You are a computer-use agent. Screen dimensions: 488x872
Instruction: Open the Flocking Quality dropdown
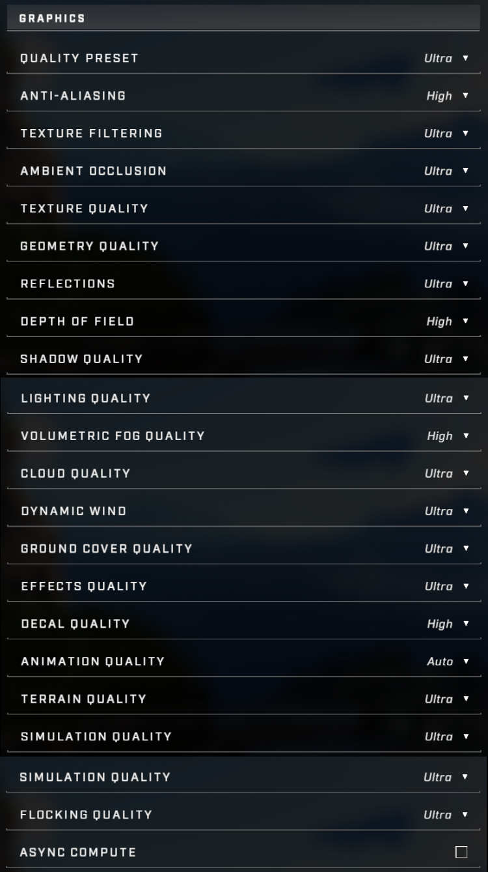(465, 815)
